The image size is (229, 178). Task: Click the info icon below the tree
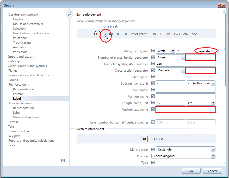(63, 161)
